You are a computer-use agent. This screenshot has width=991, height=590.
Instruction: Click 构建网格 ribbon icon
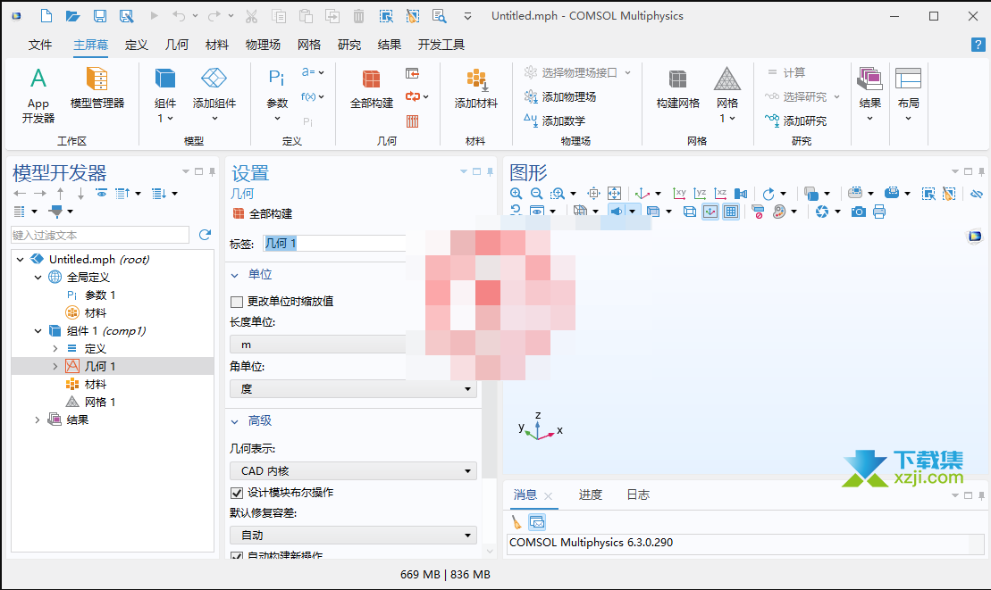click(677, 88)
